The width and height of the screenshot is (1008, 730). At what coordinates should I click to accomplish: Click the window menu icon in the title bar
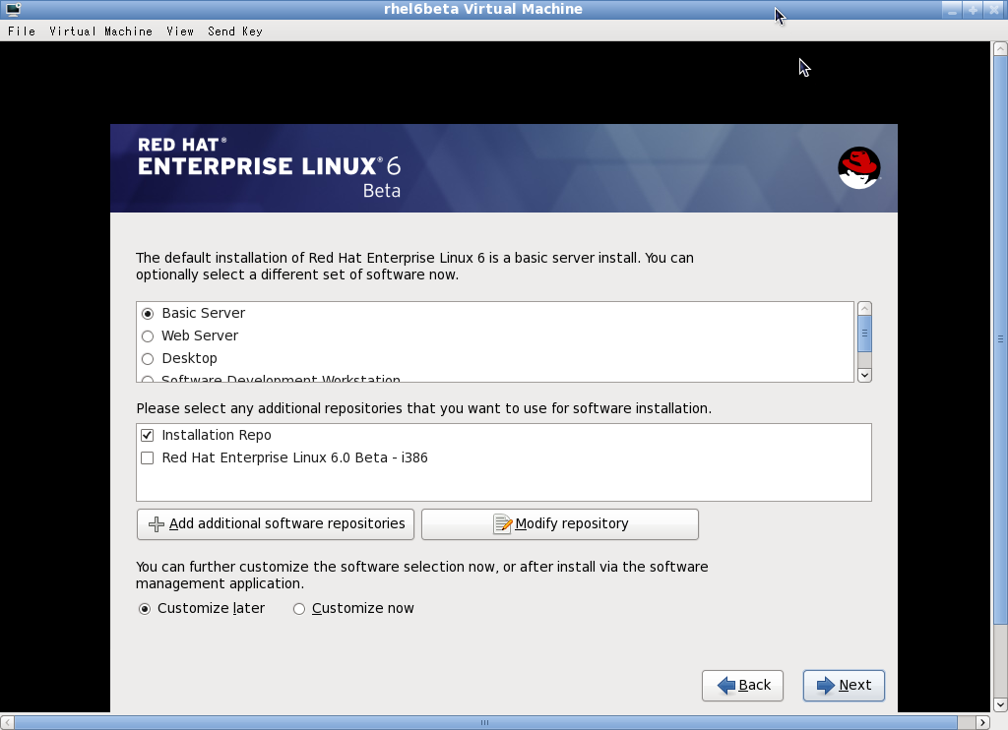pyautogui.click(x=13, y=9)
